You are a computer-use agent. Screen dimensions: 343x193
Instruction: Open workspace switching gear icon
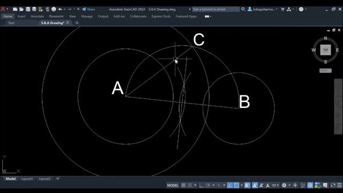pos(284,185)
